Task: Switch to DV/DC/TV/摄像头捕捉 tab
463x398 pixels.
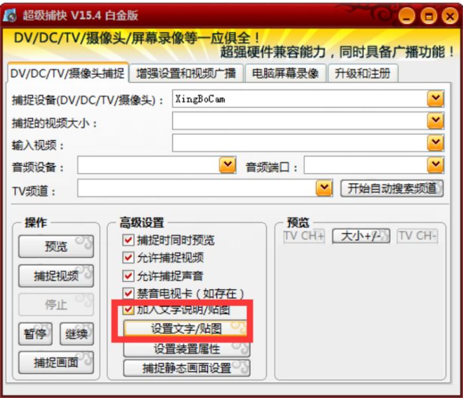Action: pos(68,73)
